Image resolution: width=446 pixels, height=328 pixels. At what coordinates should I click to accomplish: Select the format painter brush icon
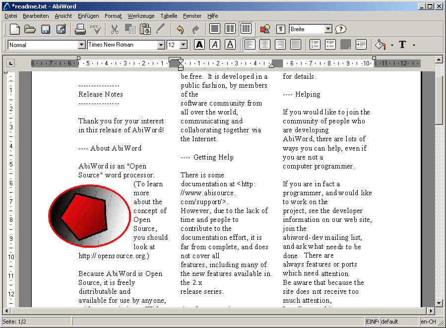pos(161,29)
